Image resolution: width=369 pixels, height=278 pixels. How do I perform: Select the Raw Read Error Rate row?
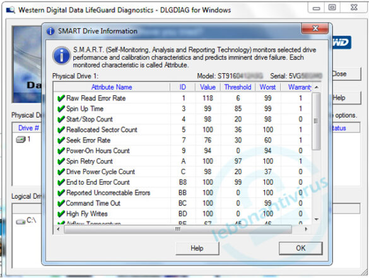pos(183,98)
